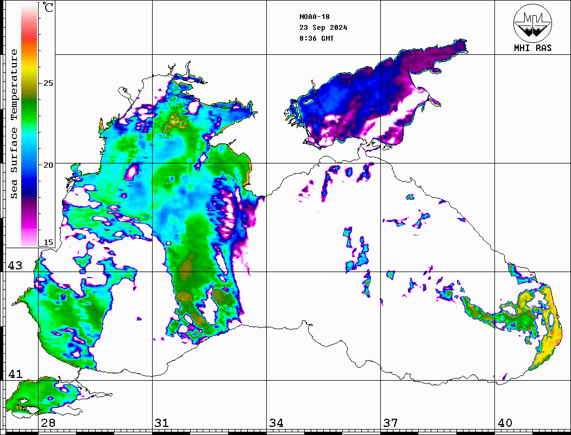Image resolution: width=571 pixels, height=435 pixels.
Task: Click latitude label 43
Action: click(x=15, y=266)
